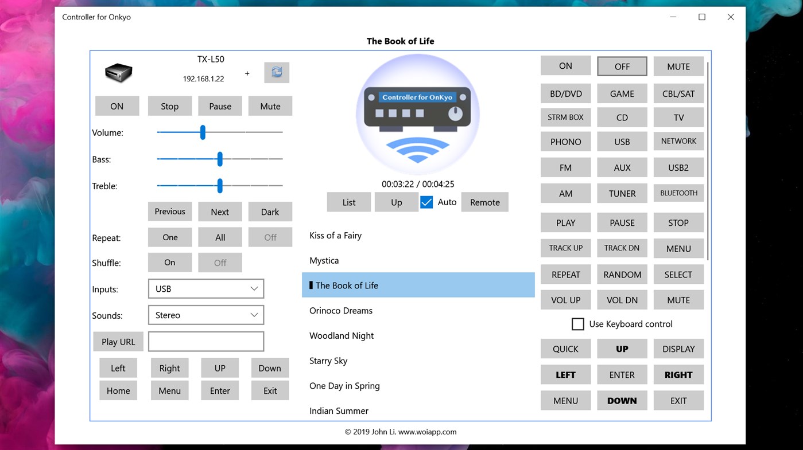
Task: Set Repeat mode to One
Action: (x=169, y=237)
